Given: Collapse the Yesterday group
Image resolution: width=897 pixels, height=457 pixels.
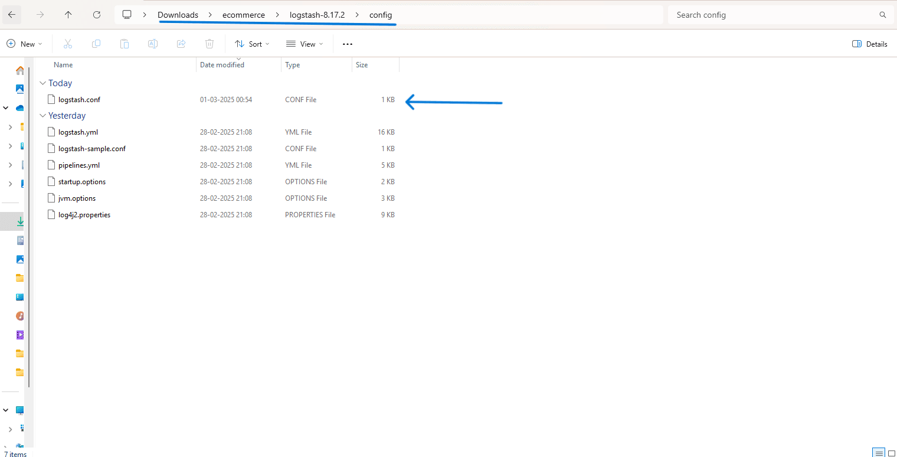Looking at the screenshot, I should [42, 116].
